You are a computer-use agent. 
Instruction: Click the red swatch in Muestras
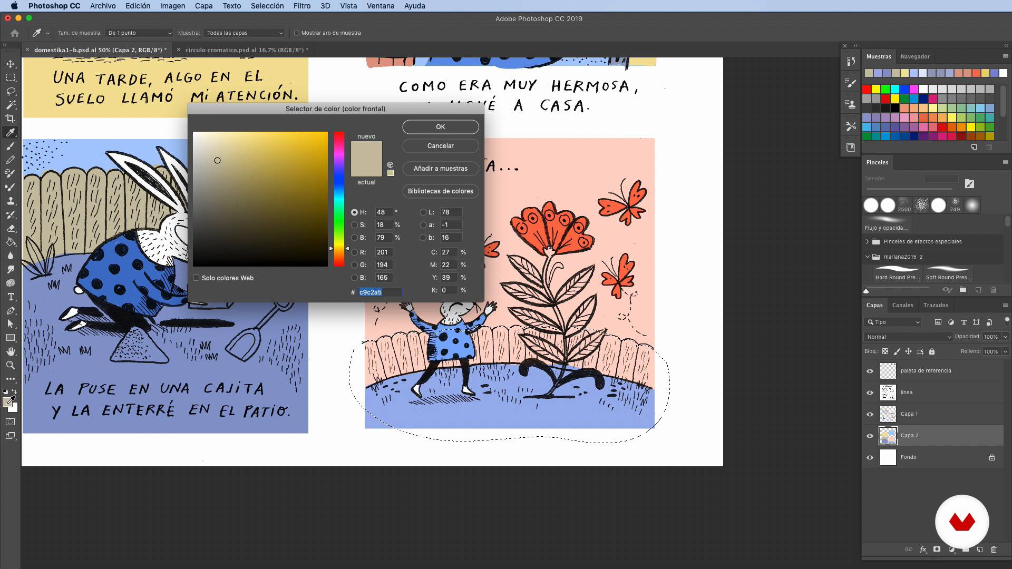click(x=867, y=89)
